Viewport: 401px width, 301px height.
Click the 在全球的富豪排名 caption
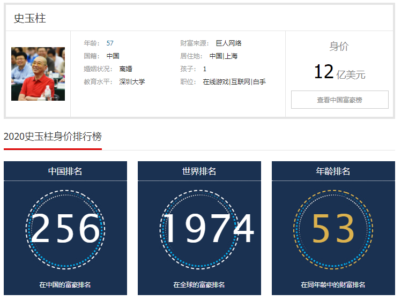point(199,284)
